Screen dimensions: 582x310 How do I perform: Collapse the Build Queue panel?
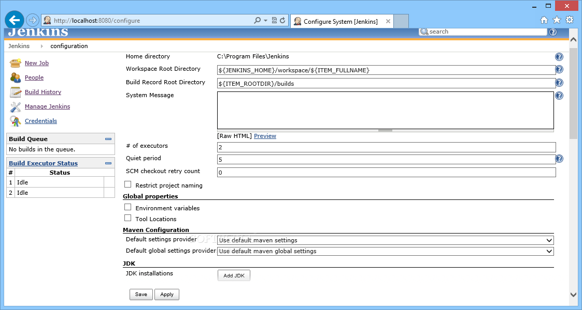108,139
